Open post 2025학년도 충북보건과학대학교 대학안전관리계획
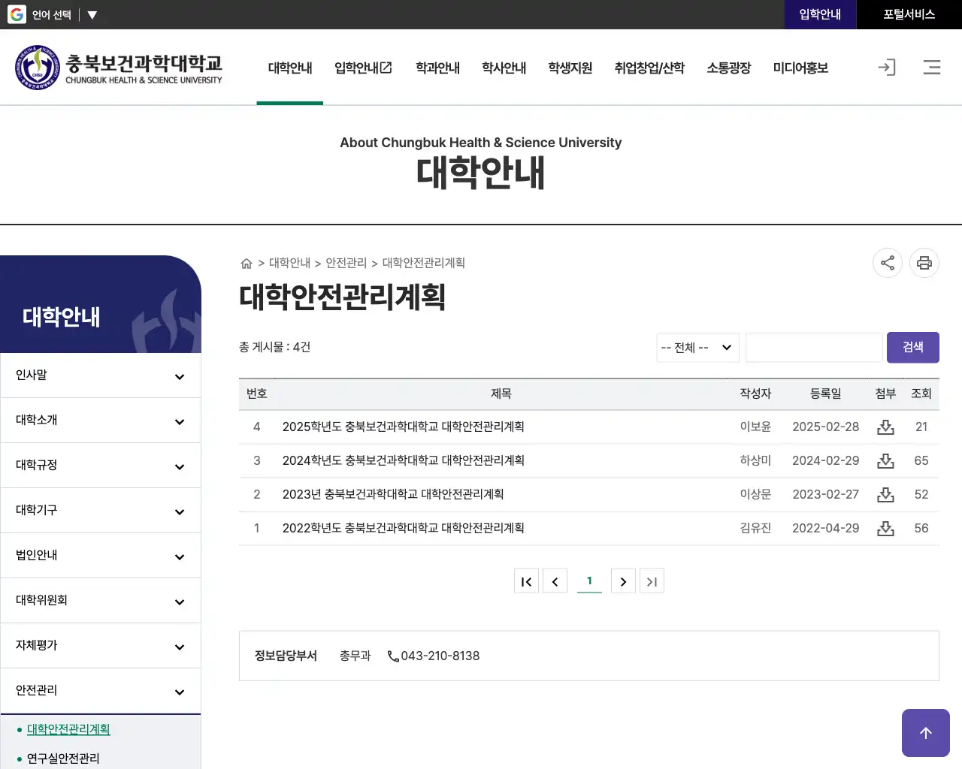This screenshot has height=769, width=962. [404, 427]
